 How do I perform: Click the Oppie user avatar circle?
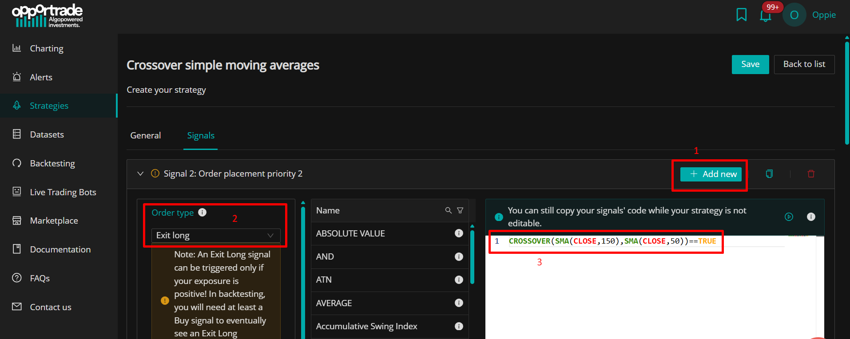tap(794, 15)
